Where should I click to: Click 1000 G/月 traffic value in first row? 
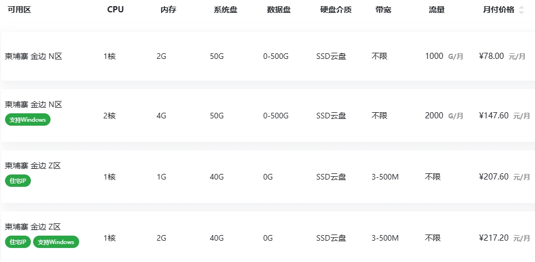pyautogui.click(x=444, y=56)
